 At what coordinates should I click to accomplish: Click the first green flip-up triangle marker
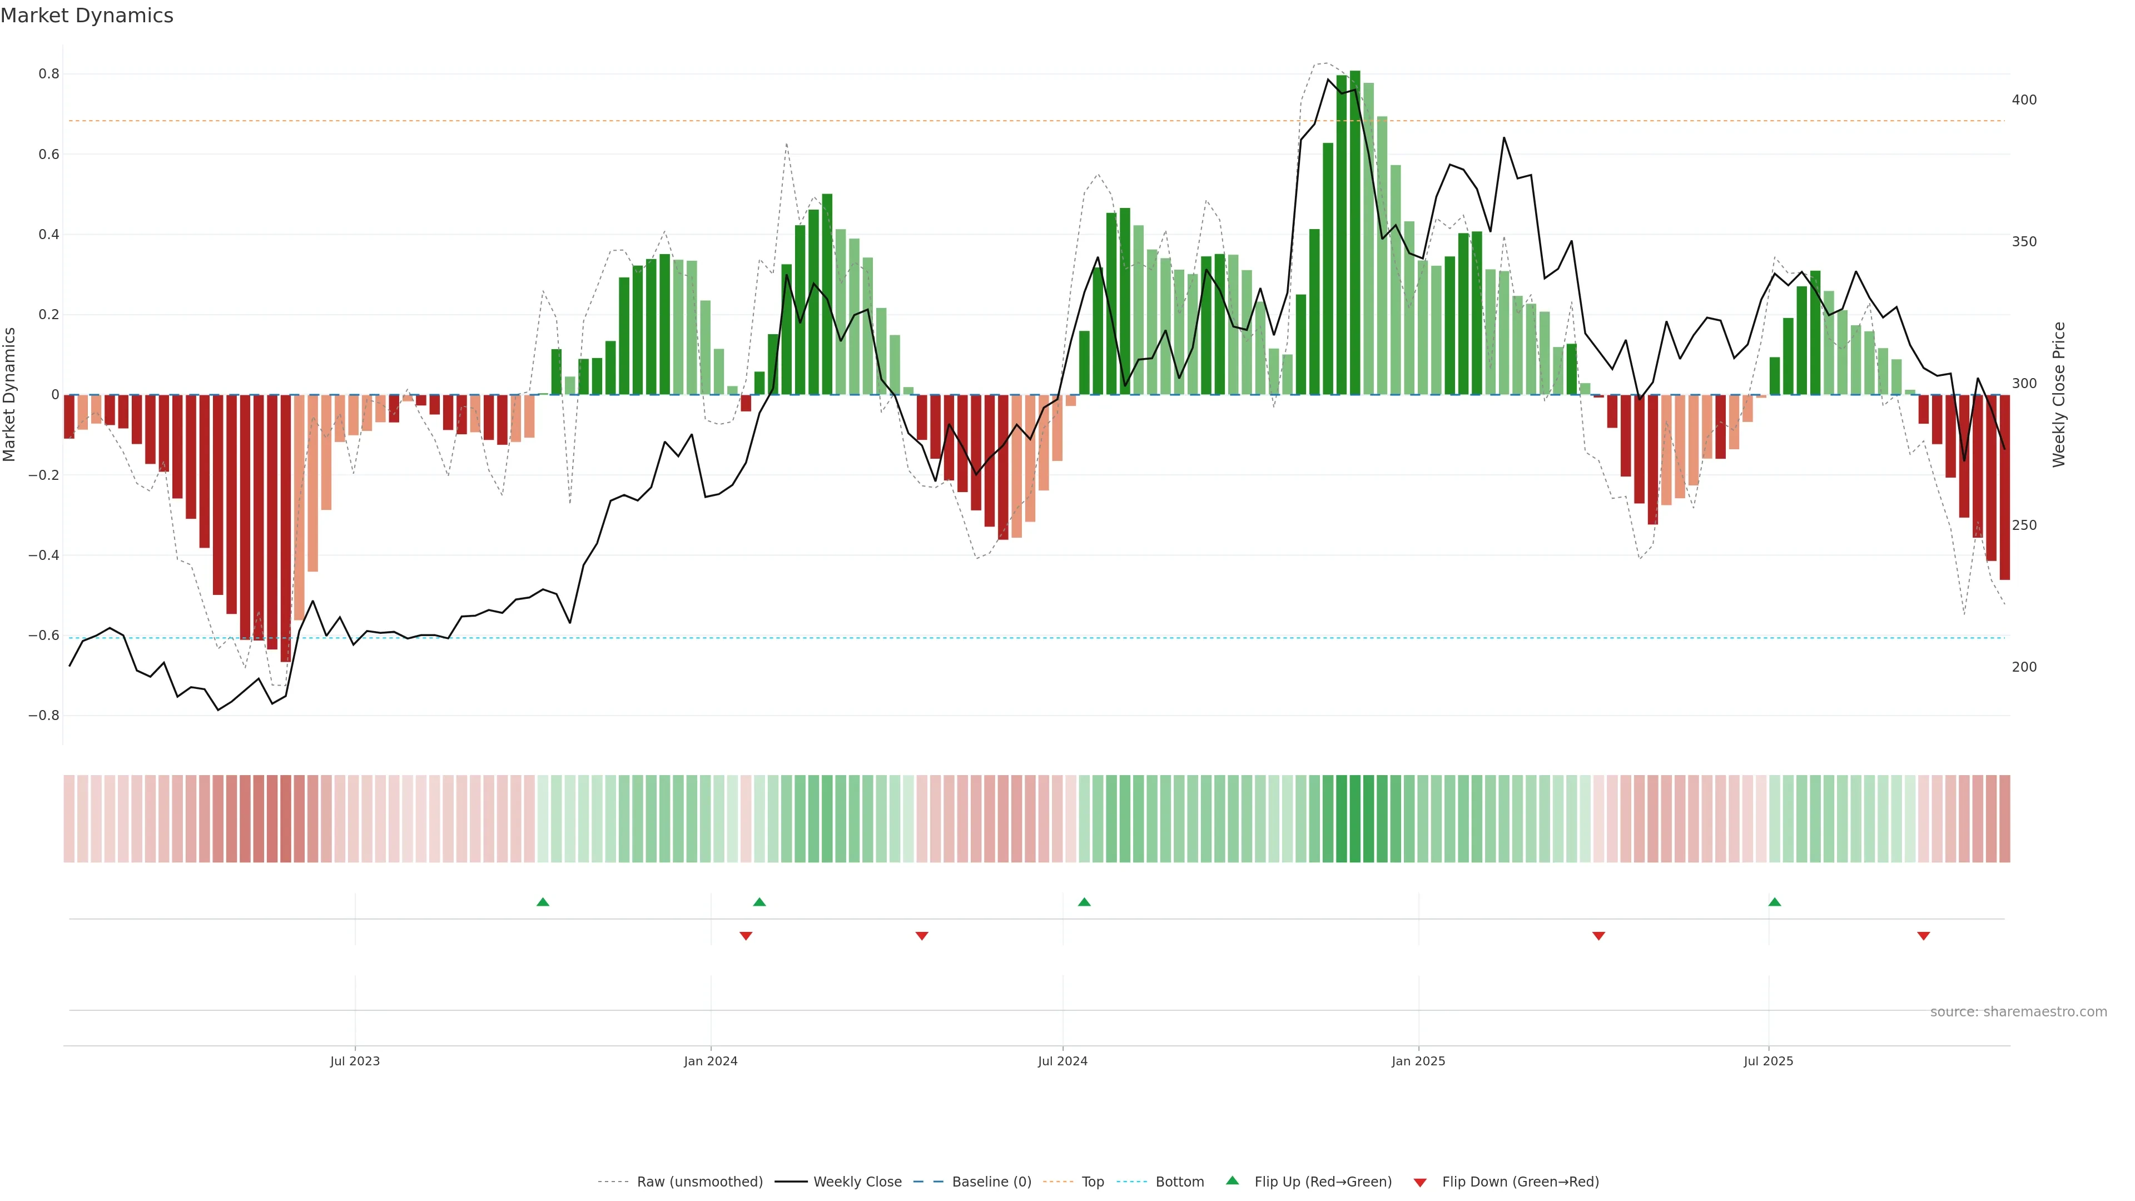click(x=543, y=902)
